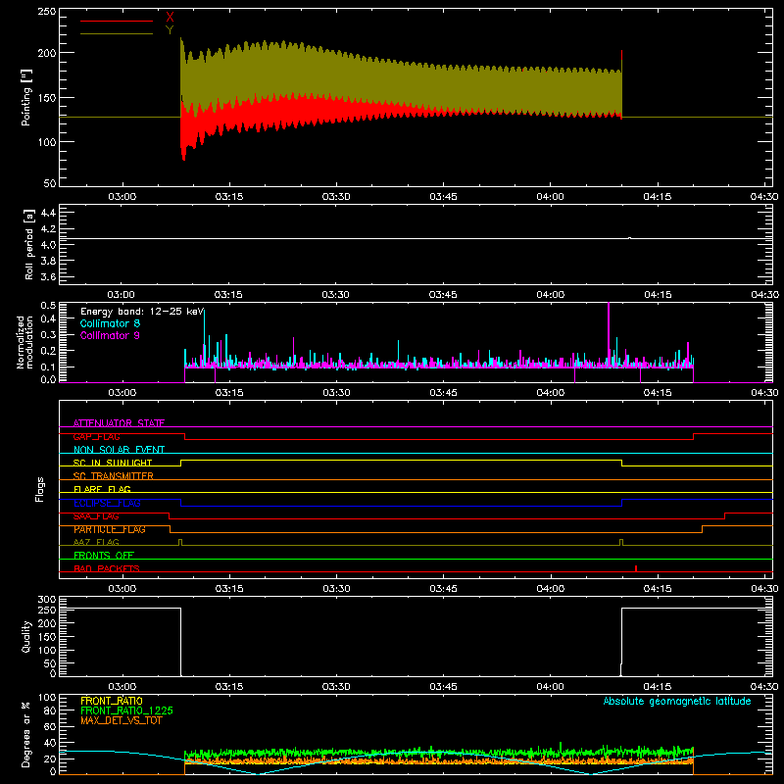
Task: Select the yellow FRONT_RATIO legend label
Action: (112, 701)
